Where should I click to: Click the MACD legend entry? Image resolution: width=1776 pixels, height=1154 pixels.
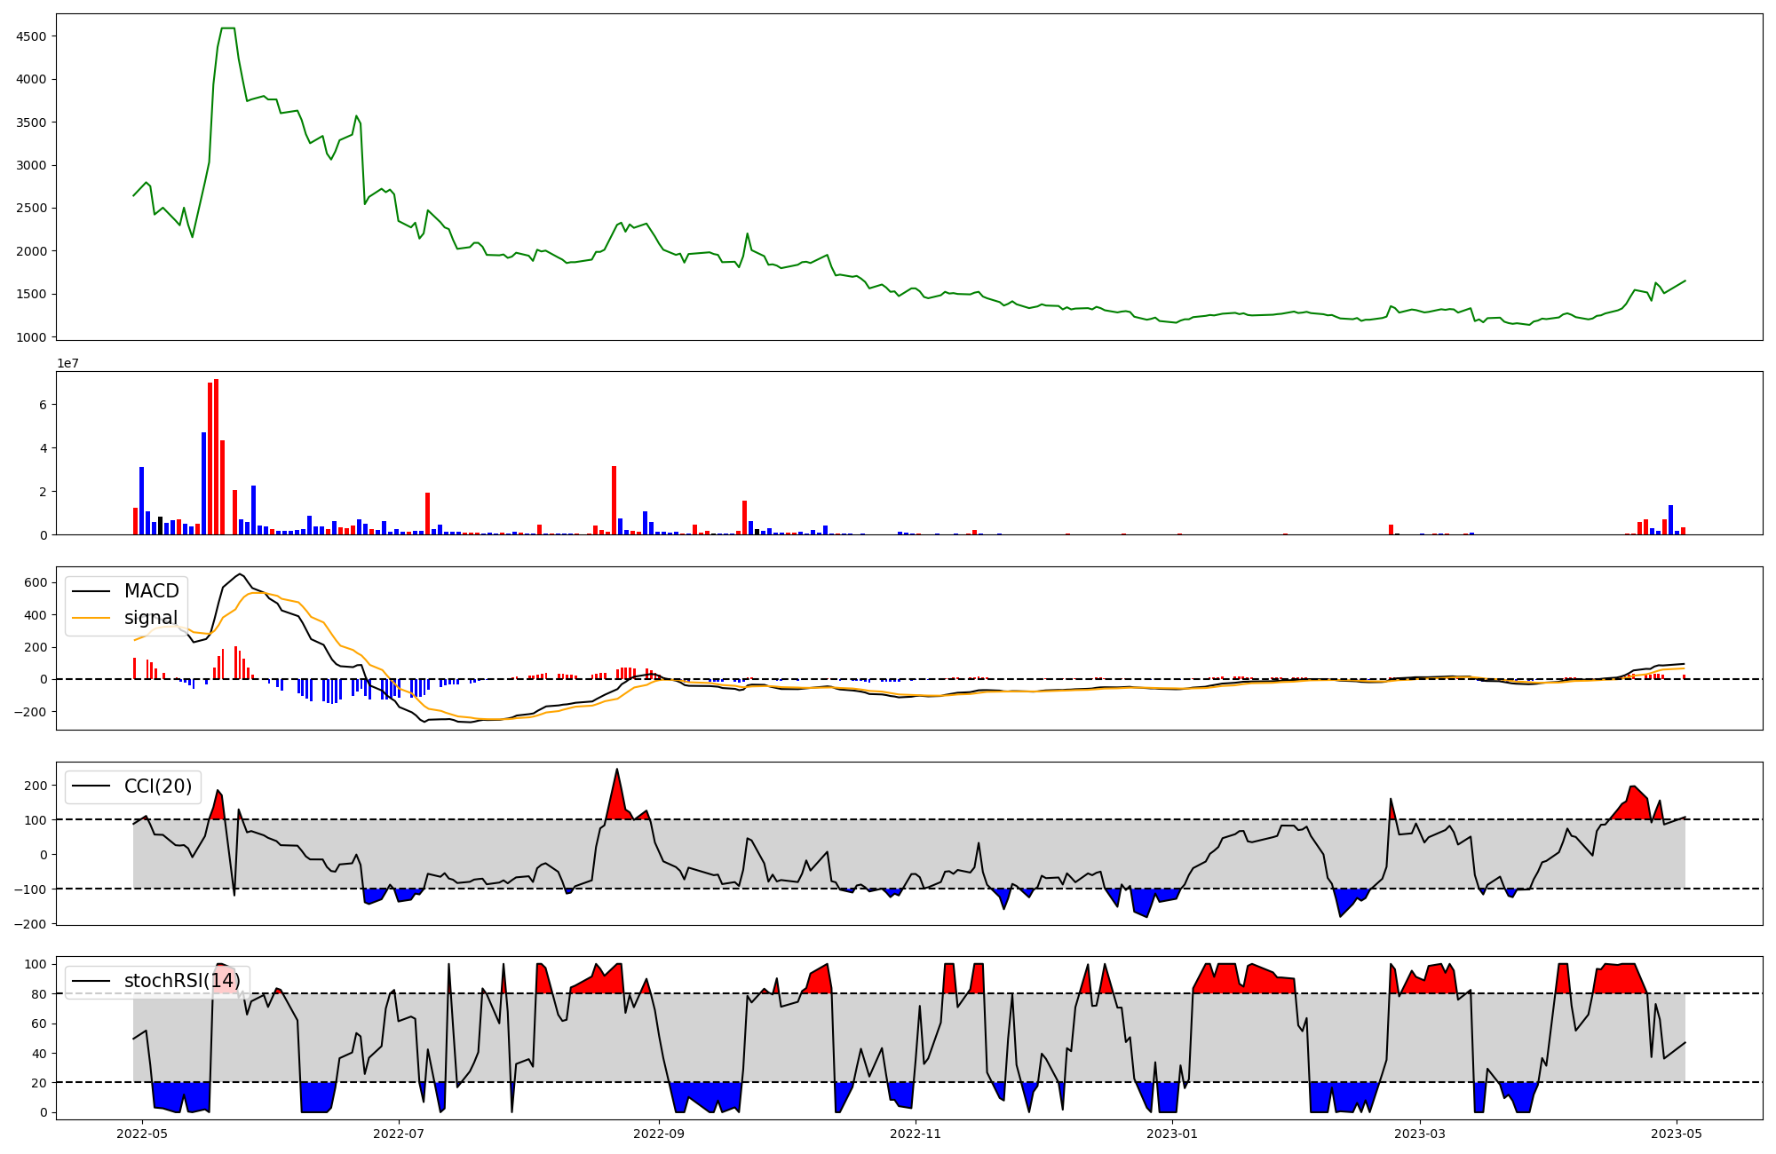point(151,591)
